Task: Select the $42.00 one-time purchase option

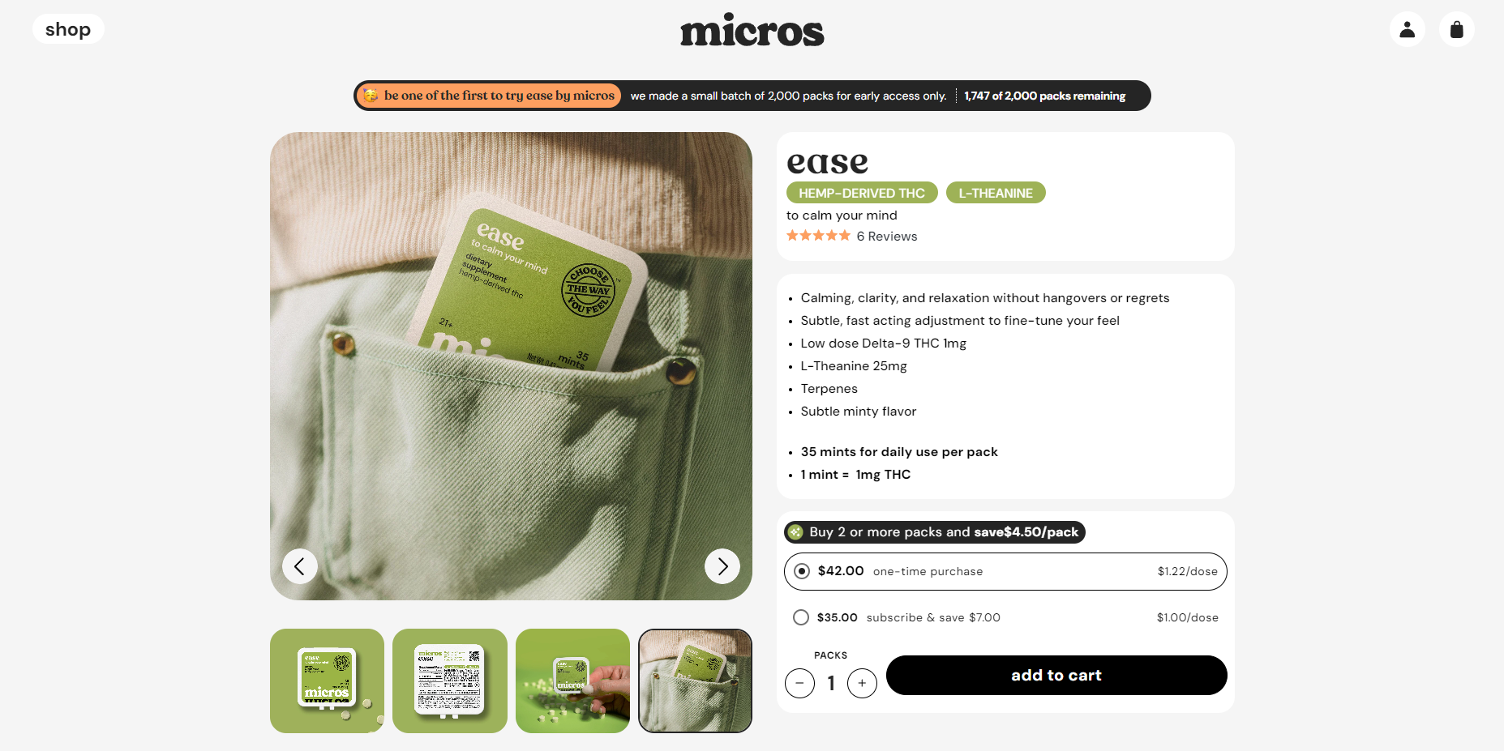Action: coord(1005,571)
